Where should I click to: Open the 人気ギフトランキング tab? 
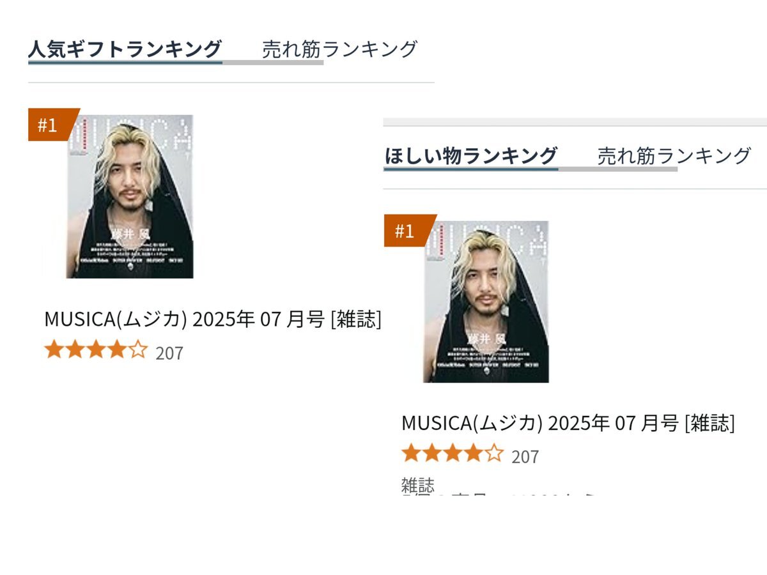click(125, 49)
